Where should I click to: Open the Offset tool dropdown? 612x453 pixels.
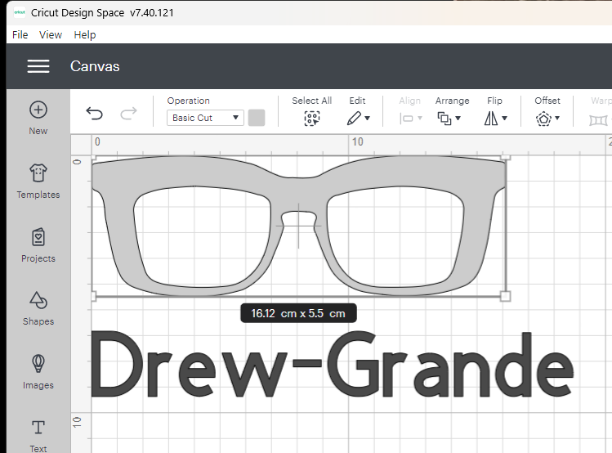tap(547, 119)
